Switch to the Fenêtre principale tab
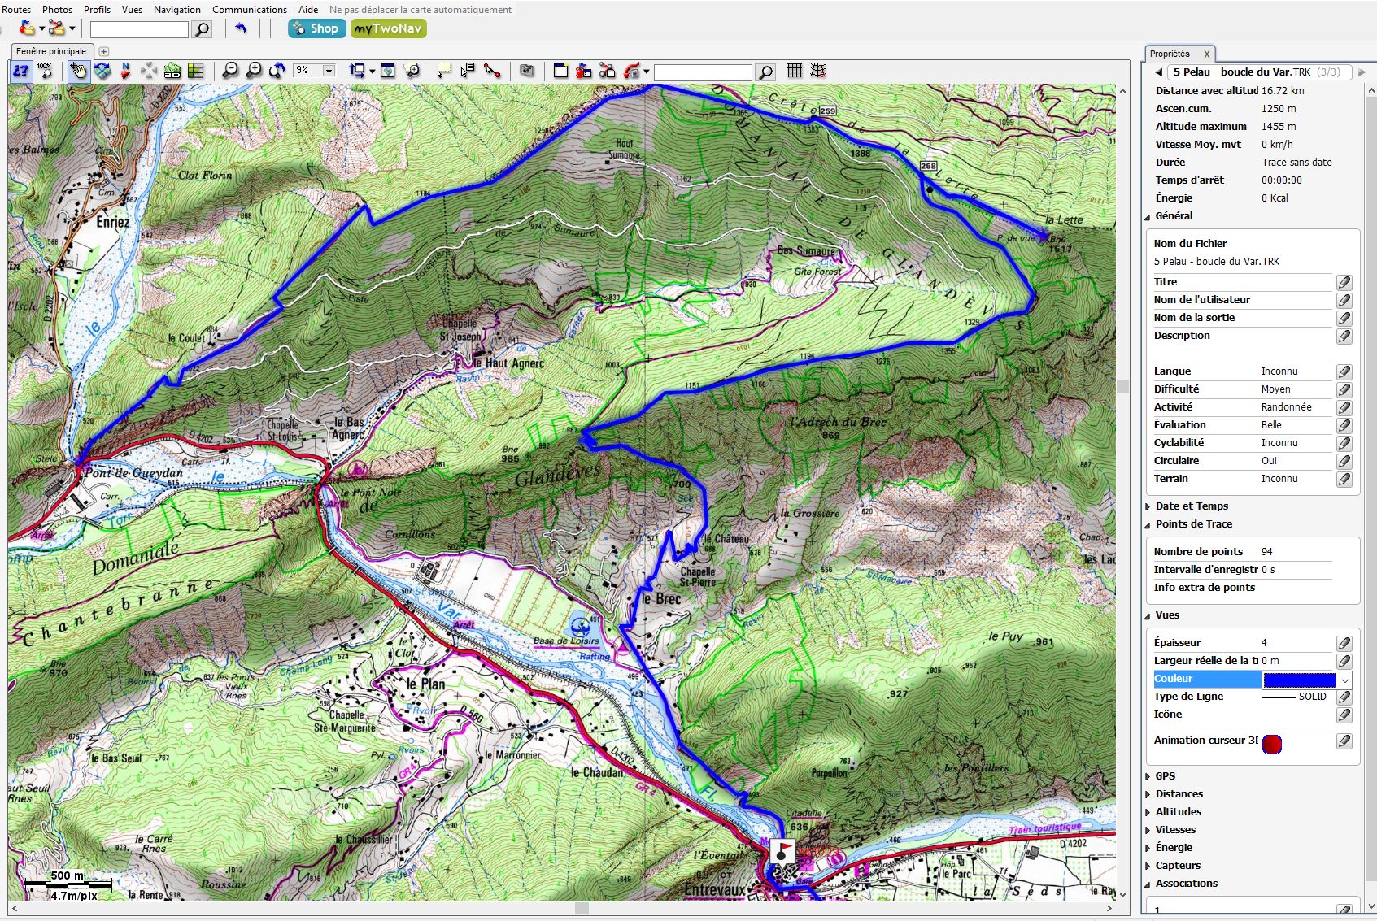 (x=50, y=51)
